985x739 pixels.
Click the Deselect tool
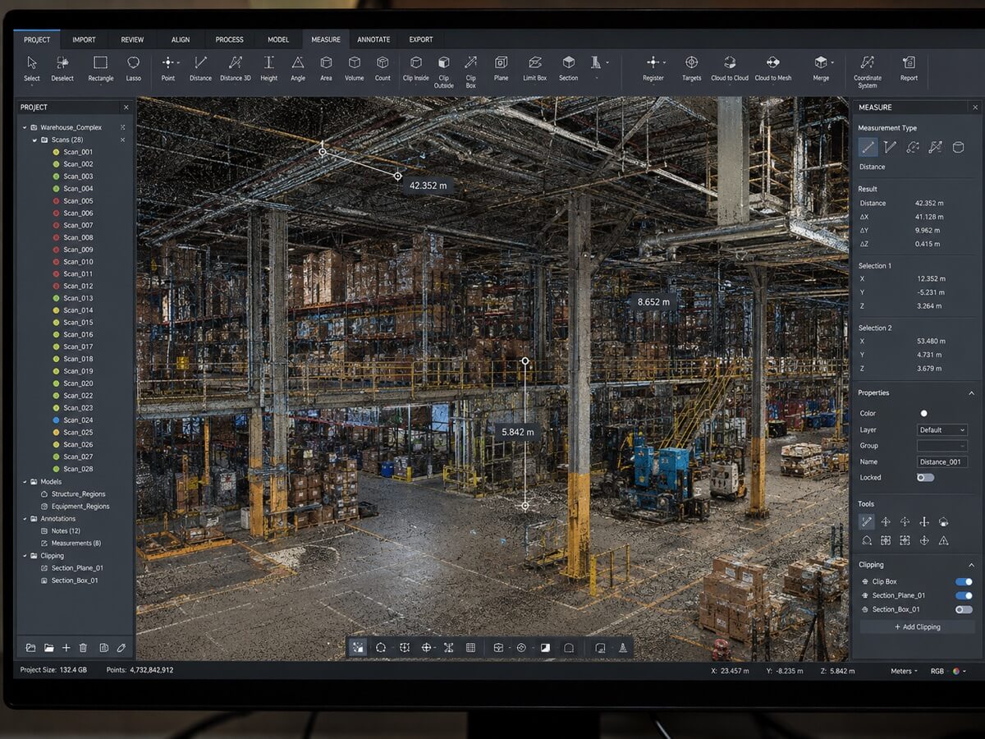(62, 69)
